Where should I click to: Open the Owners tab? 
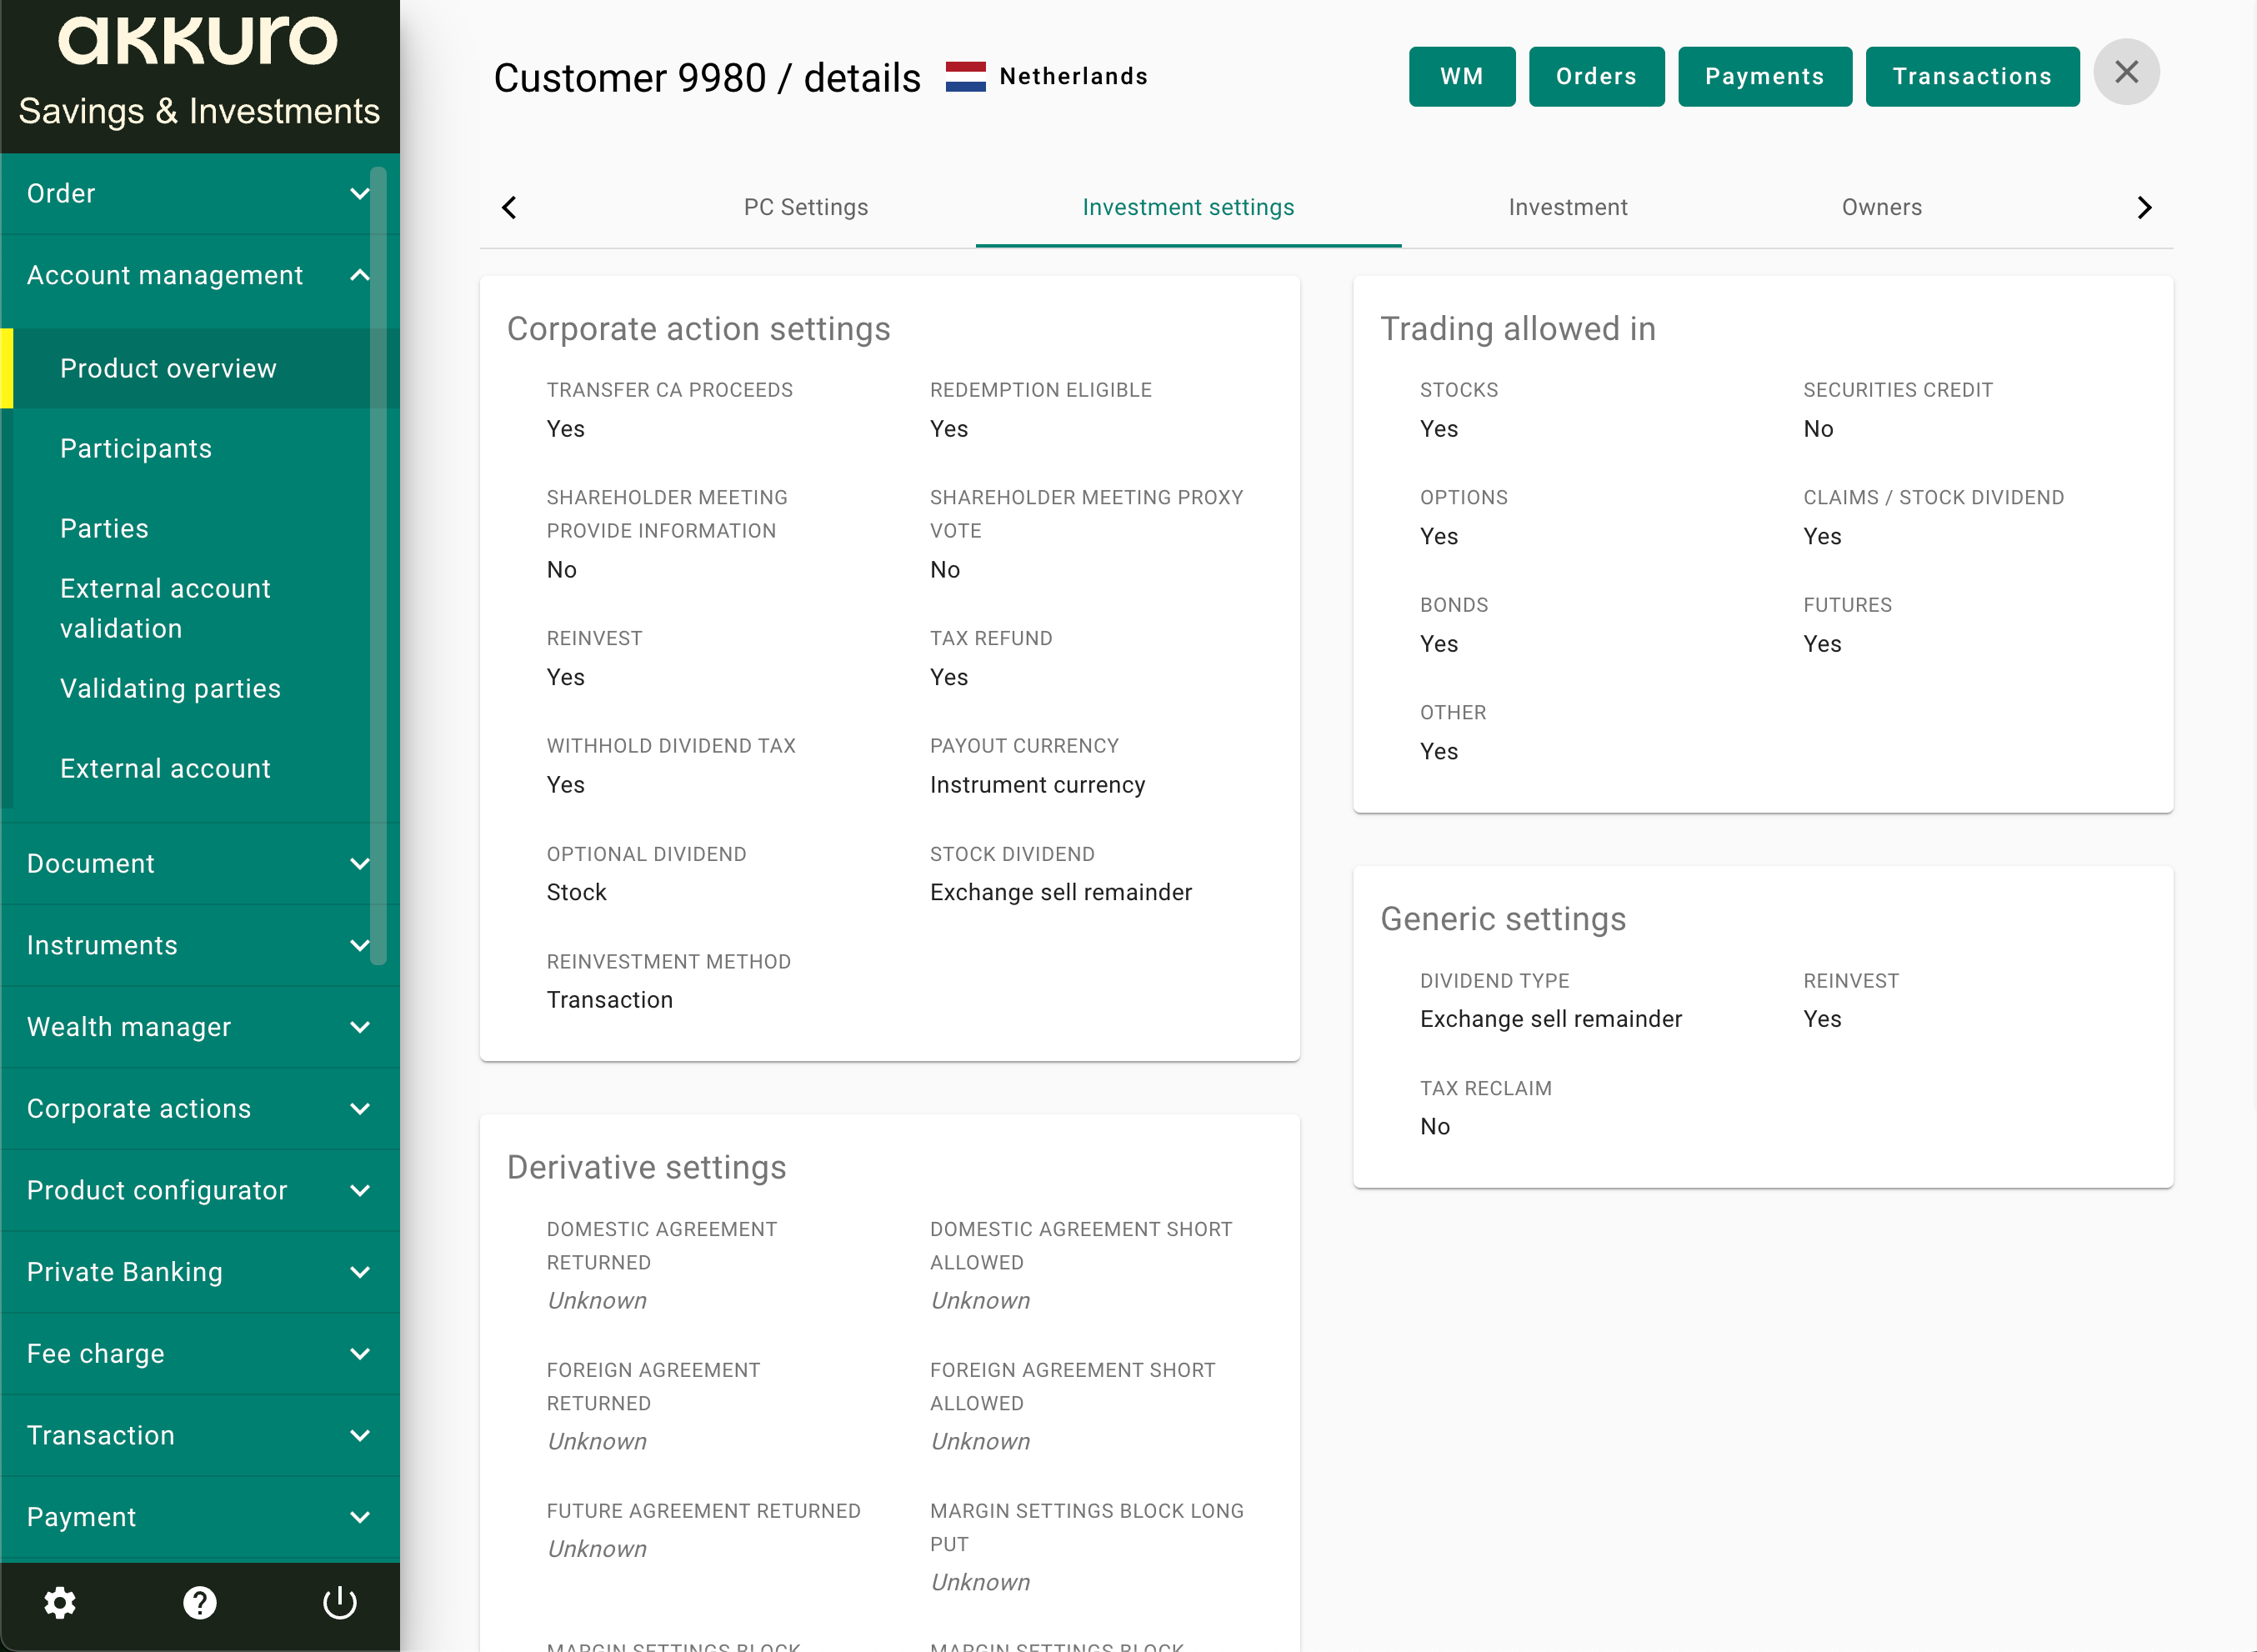[1881, 207]
